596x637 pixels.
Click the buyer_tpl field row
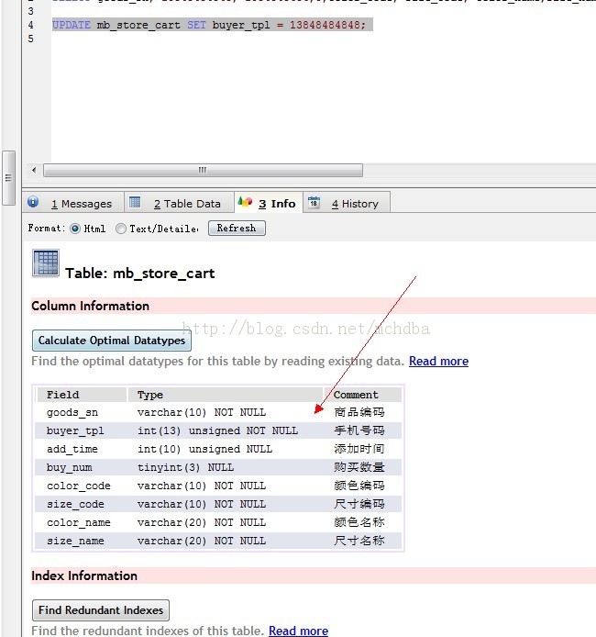pyautogui.click(x=218, y=430)
